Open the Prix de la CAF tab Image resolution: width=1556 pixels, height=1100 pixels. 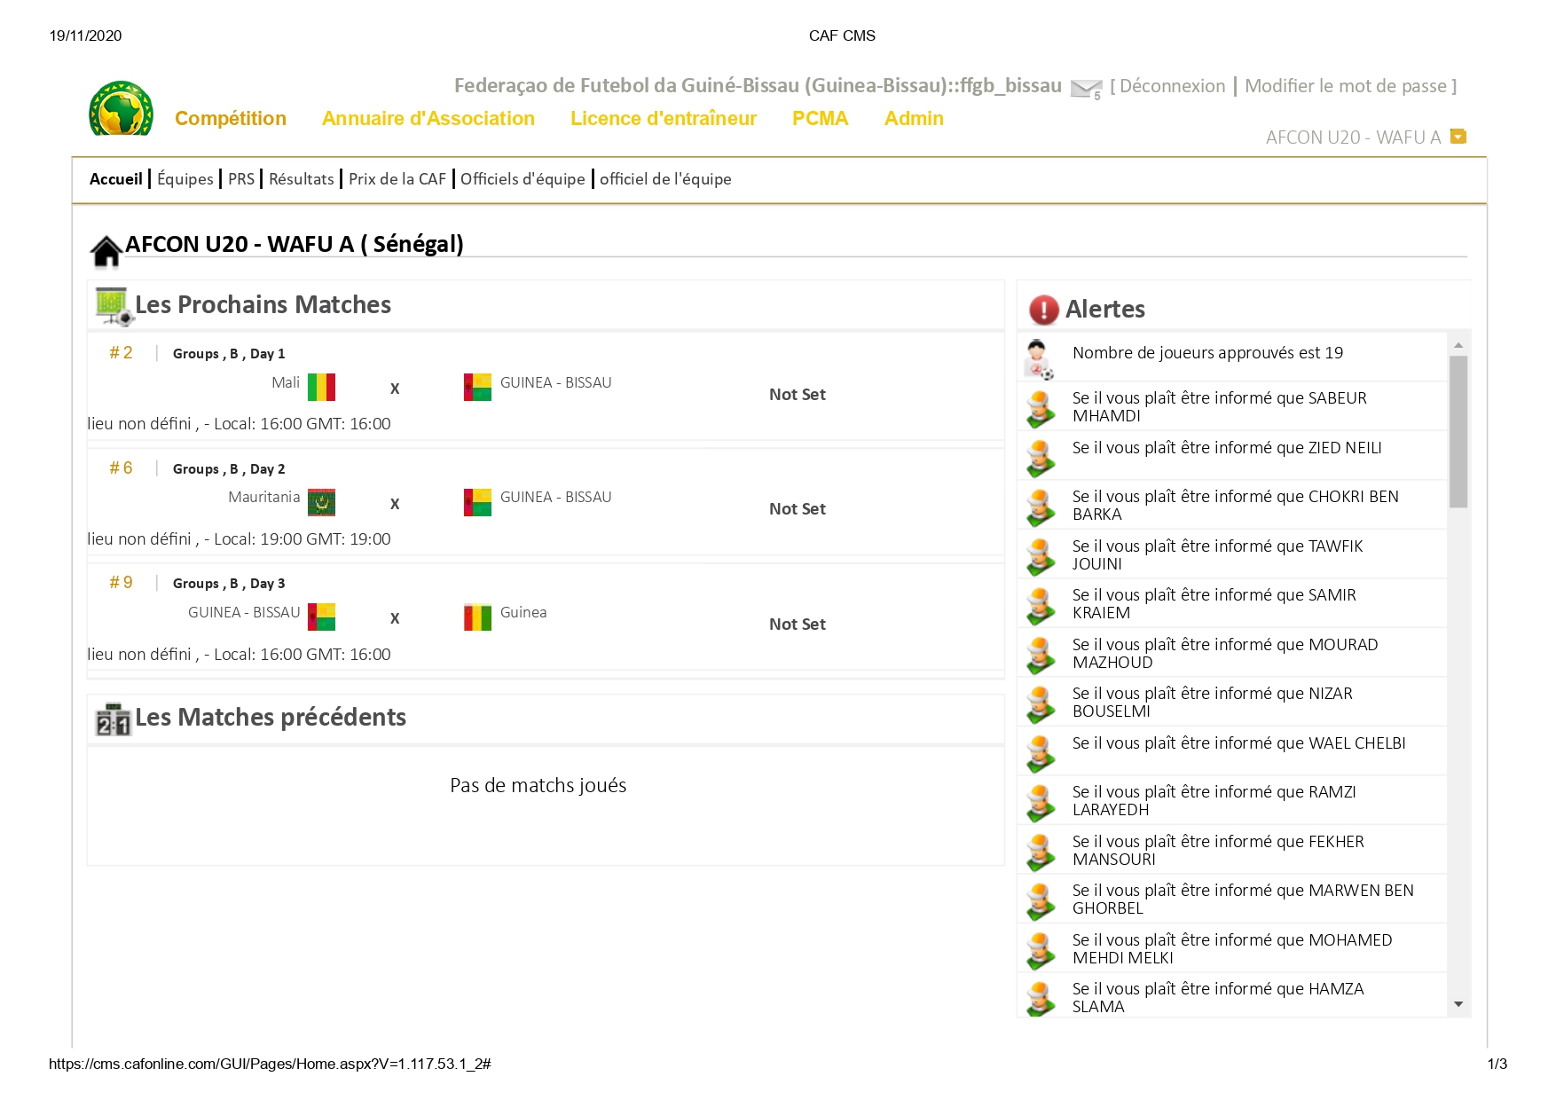[397, 179]
